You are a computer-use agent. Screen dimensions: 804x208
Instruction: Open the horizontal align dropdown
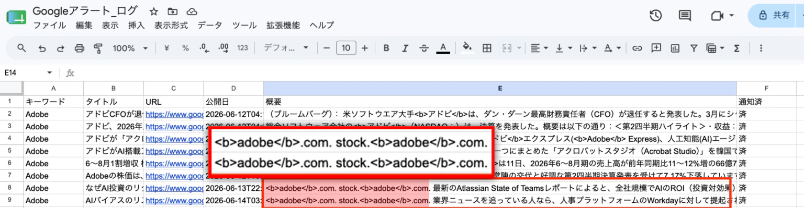tap(539, 48)
